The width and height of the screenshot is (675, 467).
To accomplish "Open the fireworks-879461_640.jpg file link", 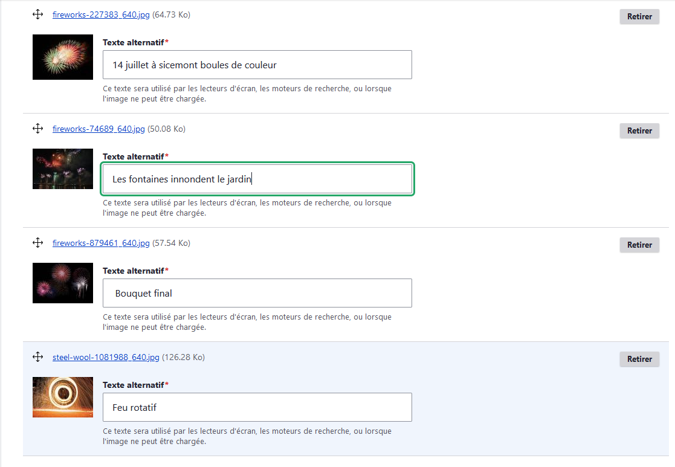I will pyautogui.click(x=101, y=243).
